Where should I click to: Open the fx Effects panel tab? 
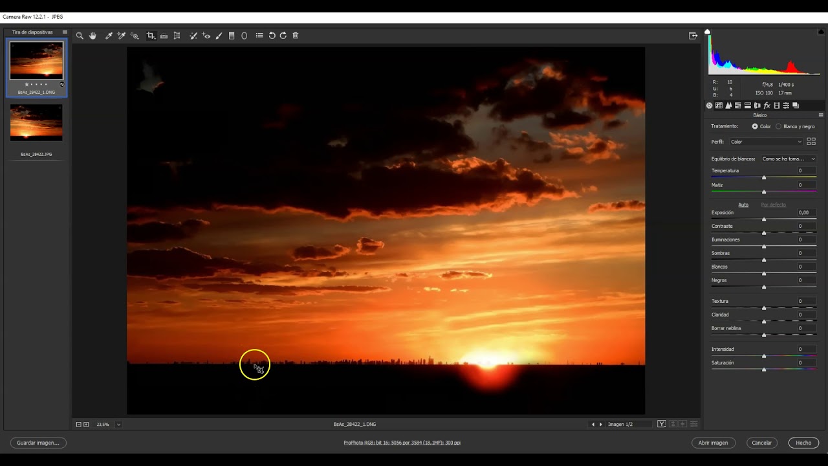point(767,105)
